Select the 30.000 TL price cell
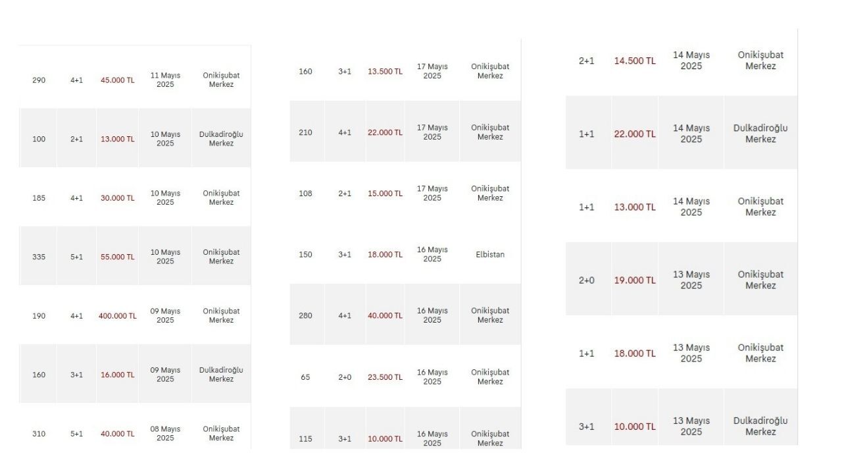This screenshot has width=842, height=474. (x=117, y=198)
